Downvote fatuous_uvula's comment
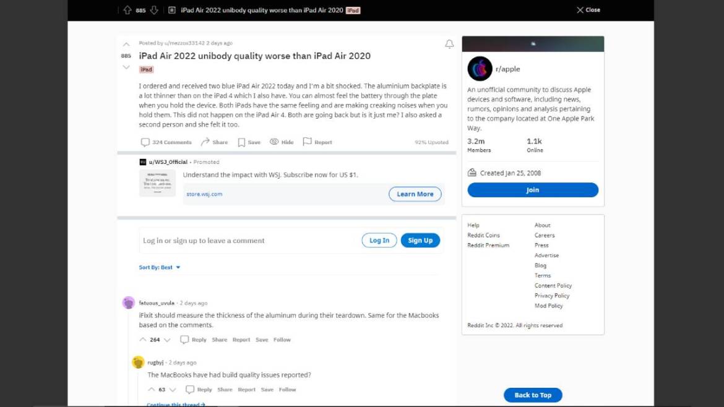 (167, 340)
